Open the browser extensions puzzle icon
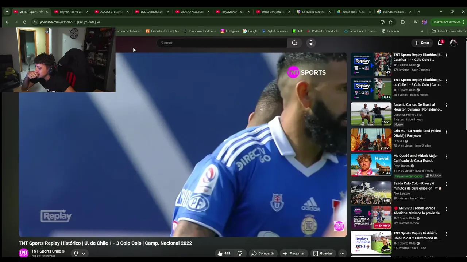The height and width of the screenshot is (262, 467). [x=403, y=22]
